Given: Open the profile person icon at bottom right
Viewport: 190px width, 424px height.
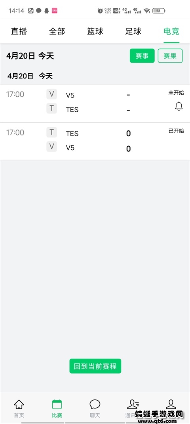Looking at the screenshot, I should coord(171,405).
